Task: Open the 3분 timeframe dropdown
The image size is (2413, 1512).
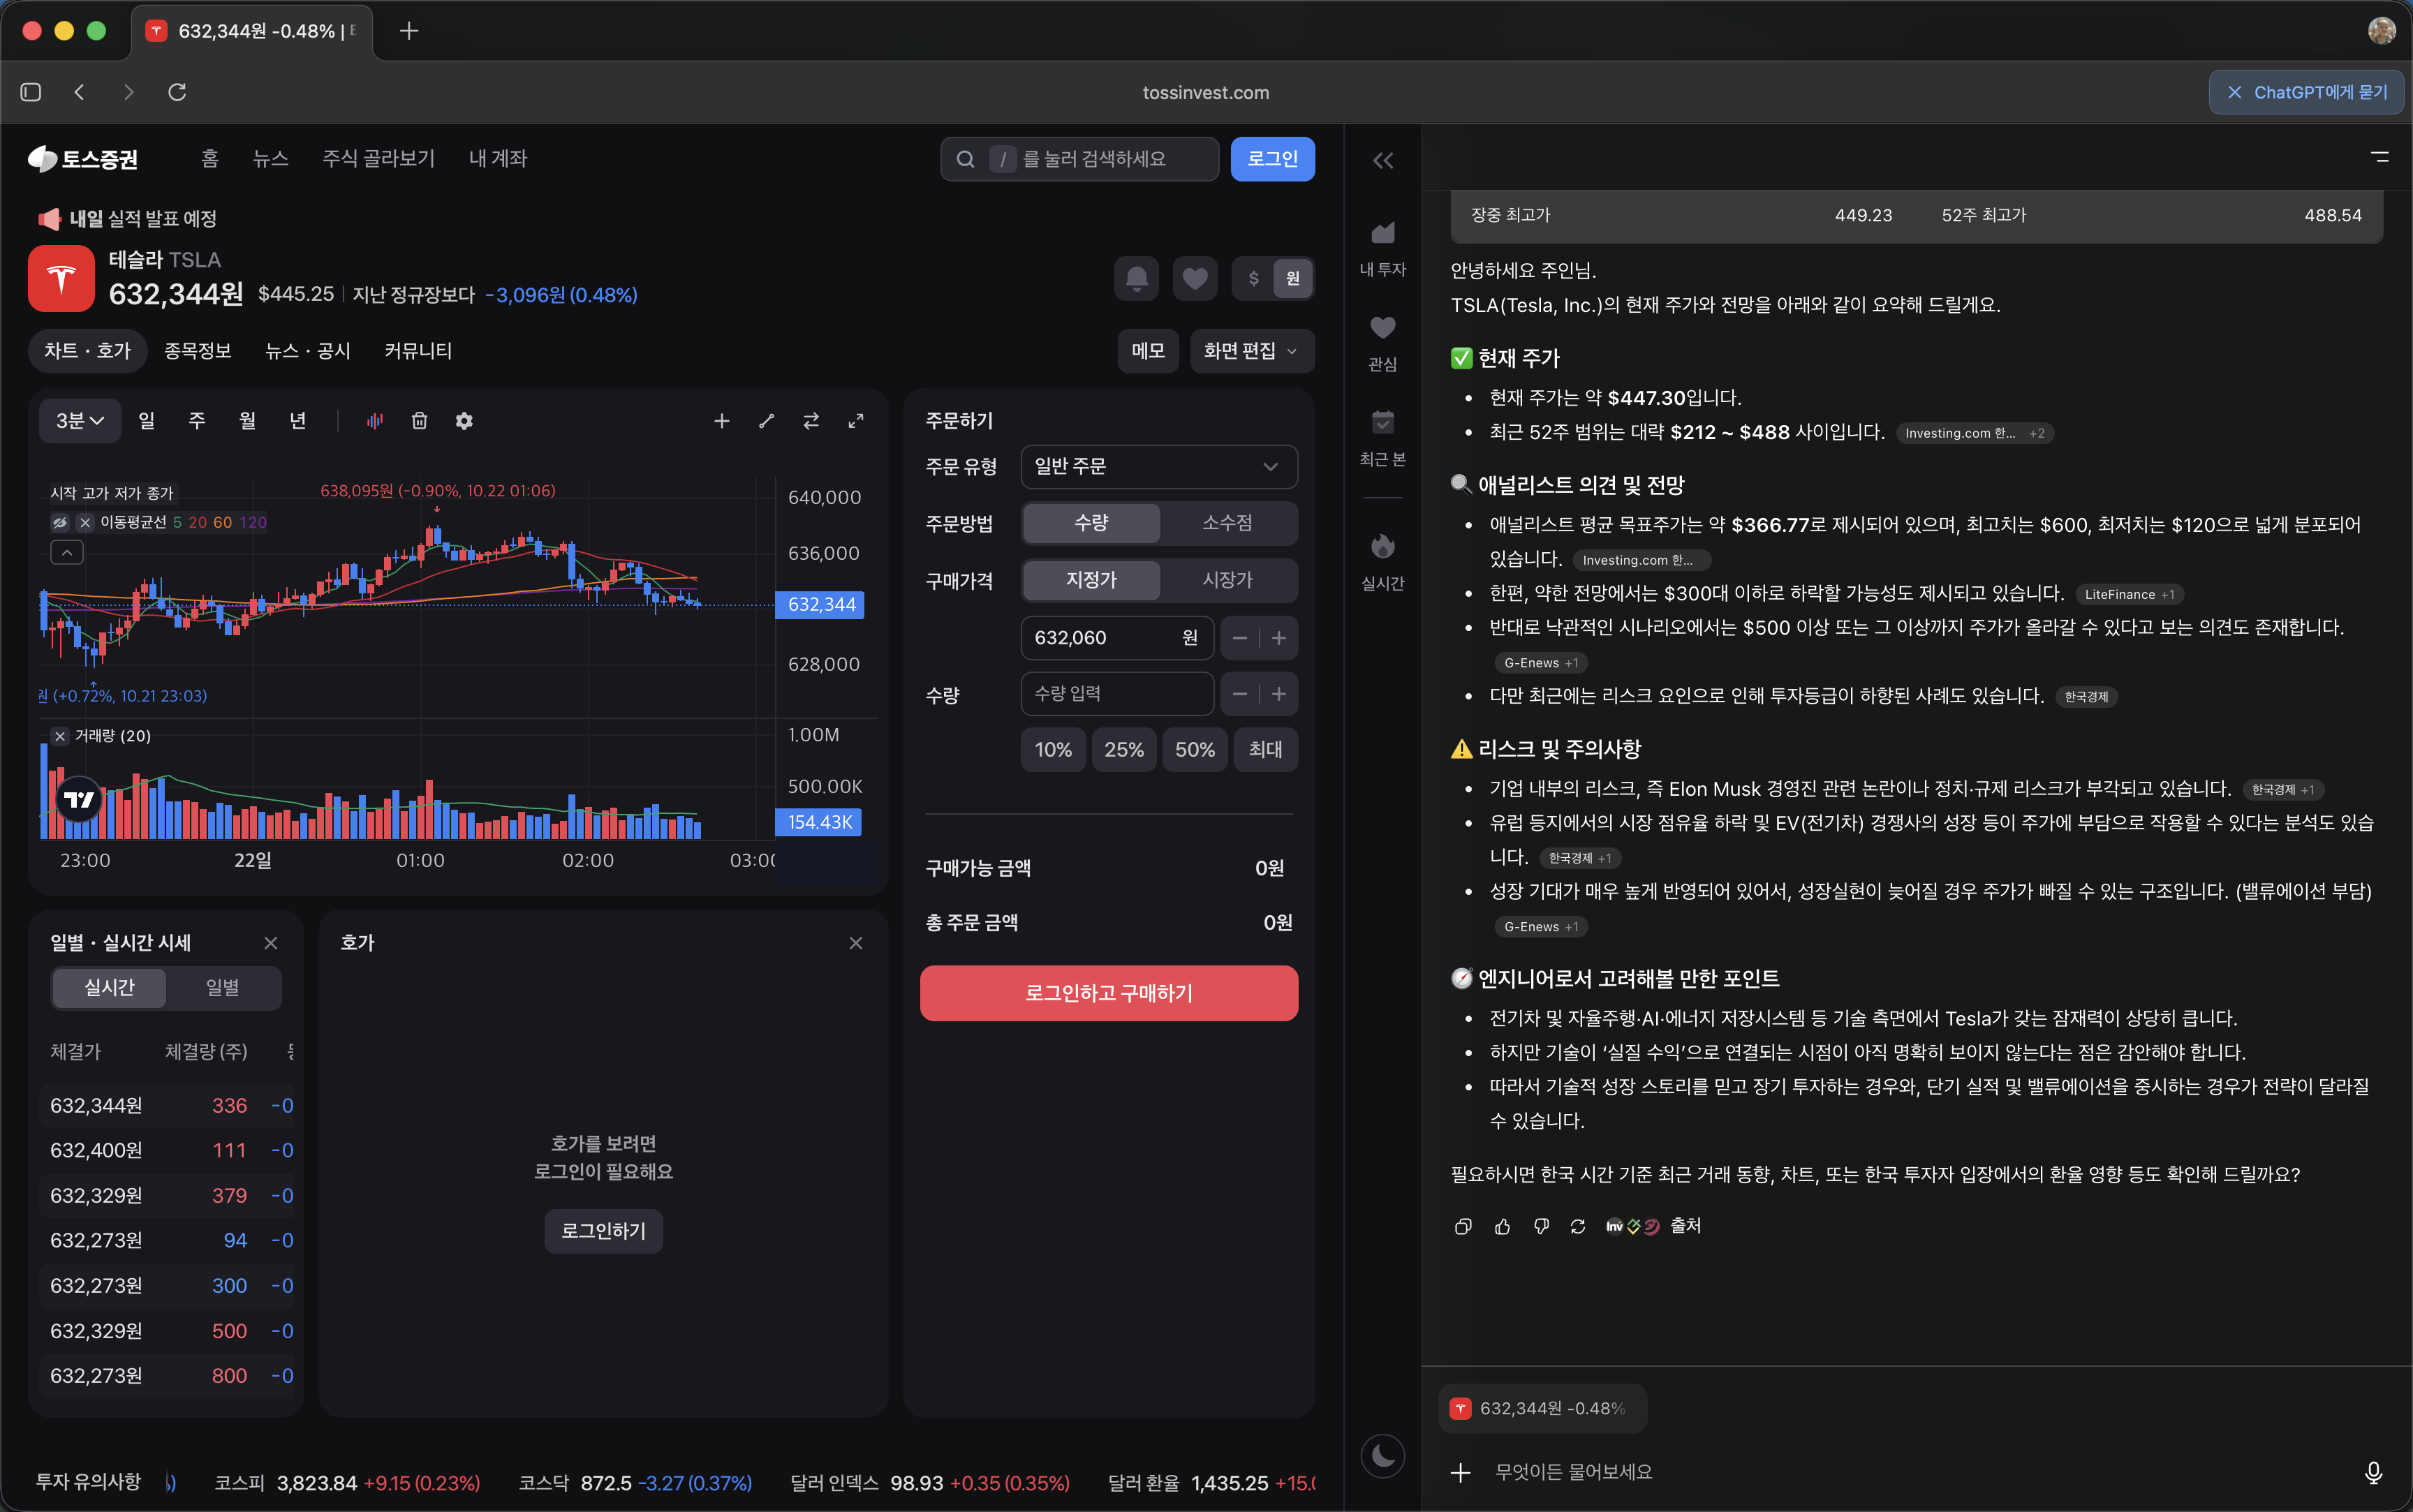Action: click(79, 420)
